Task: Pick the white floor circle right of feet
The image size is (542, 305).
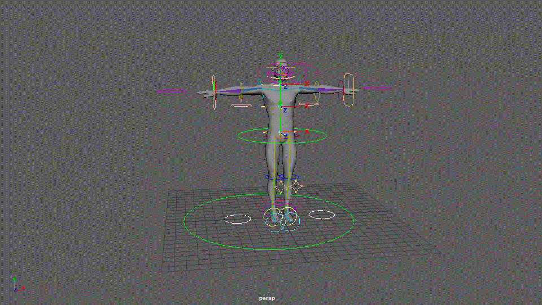Action: [321, 215]
